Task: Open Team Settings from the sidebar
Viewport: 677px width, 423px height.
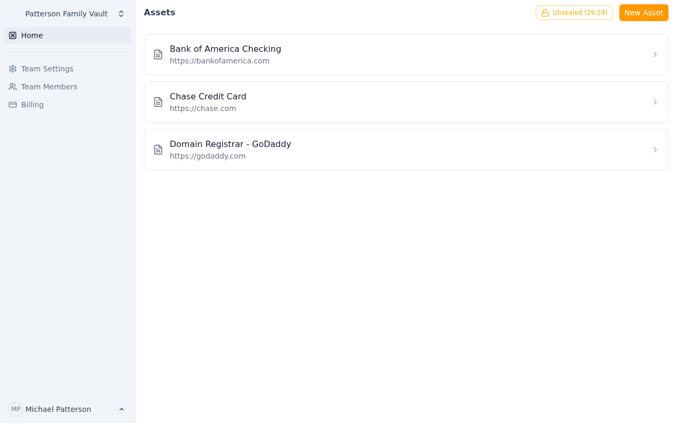Action: 47,69
